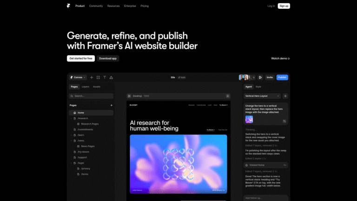The image size is (357, 201).
Task: Click the Watch demo link
Action: (x=280, y=59)
